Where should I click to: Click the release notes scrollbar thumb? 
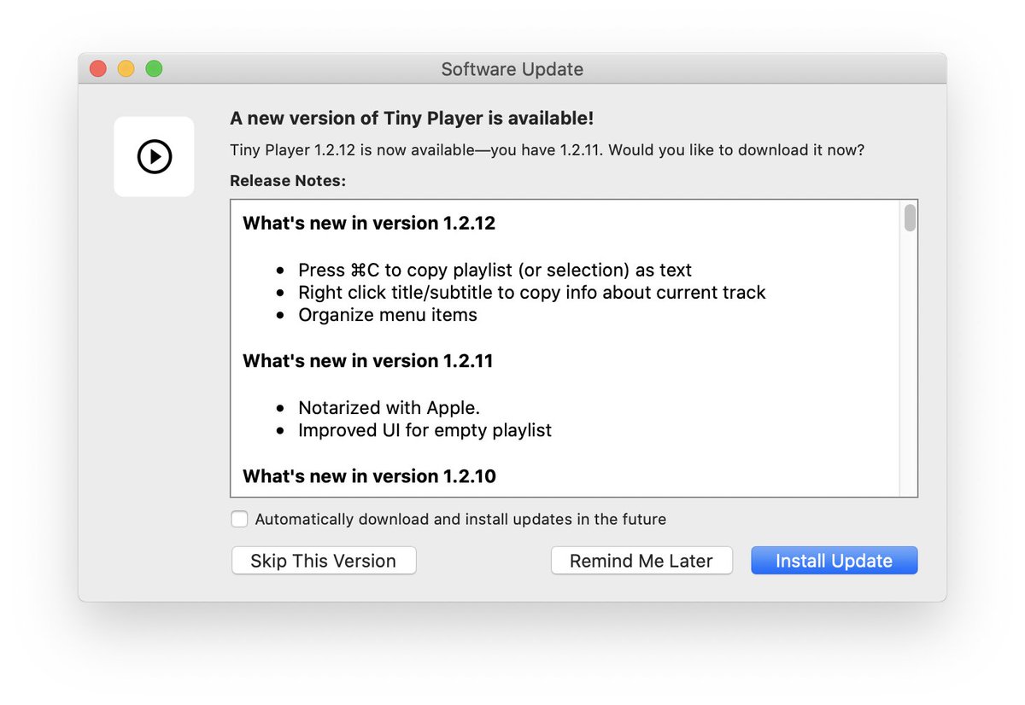pos(911,218)
